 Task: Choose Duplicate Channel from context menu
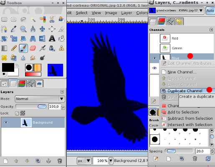188,91
